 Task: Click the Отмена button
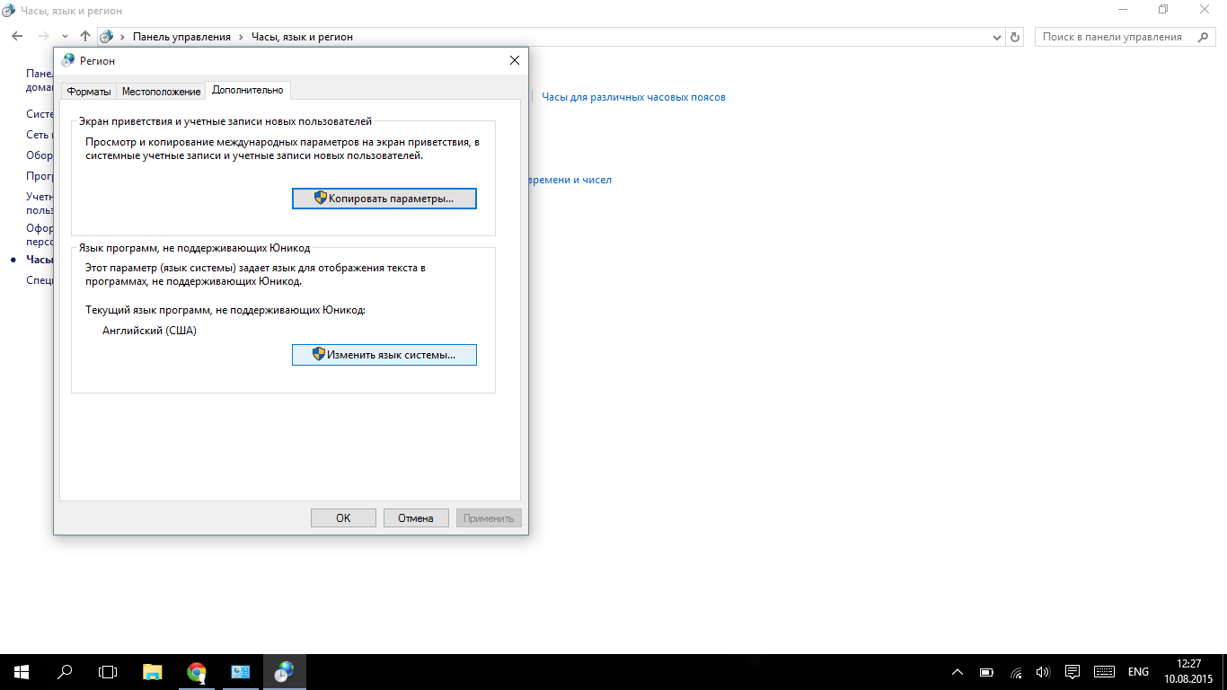pyautogui.click(x=416, y=518)
